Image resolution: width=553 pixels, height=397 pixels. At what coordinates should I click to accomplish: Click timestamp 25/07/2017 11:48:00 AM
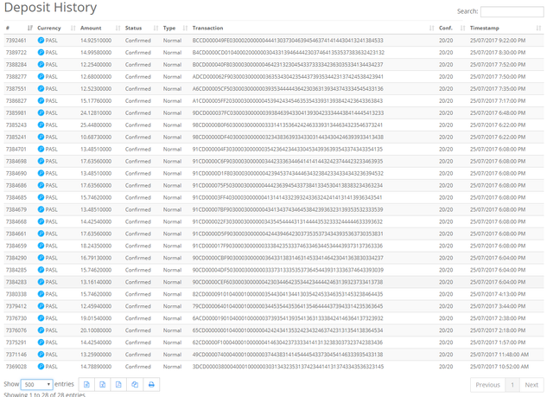[x=499, y=355]
